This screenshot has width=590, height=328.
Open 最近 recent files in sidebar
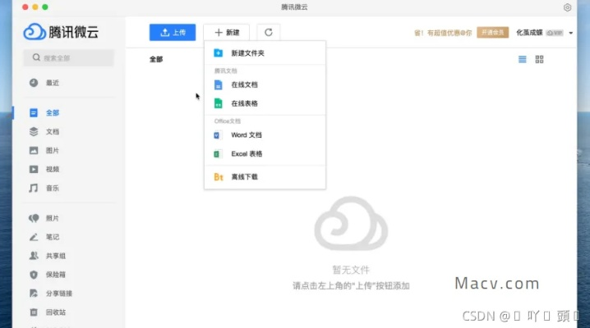point(53,83)
